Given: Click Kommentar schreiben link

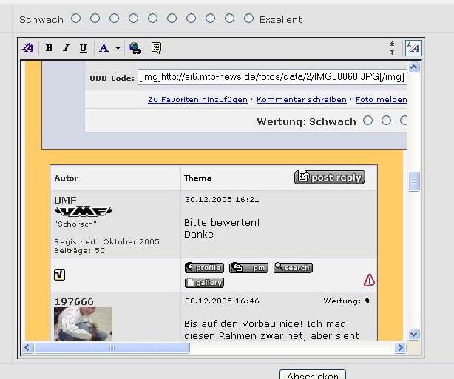Looking at the screenshot, I should point(301,99).
